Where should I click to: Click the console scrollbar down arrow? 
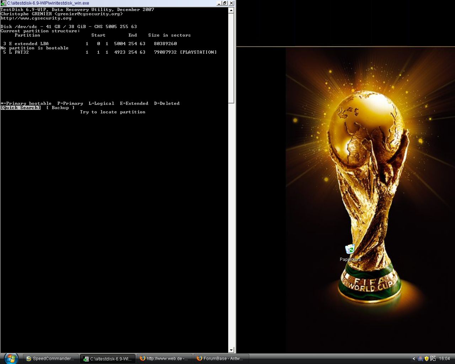click(231, 350)
